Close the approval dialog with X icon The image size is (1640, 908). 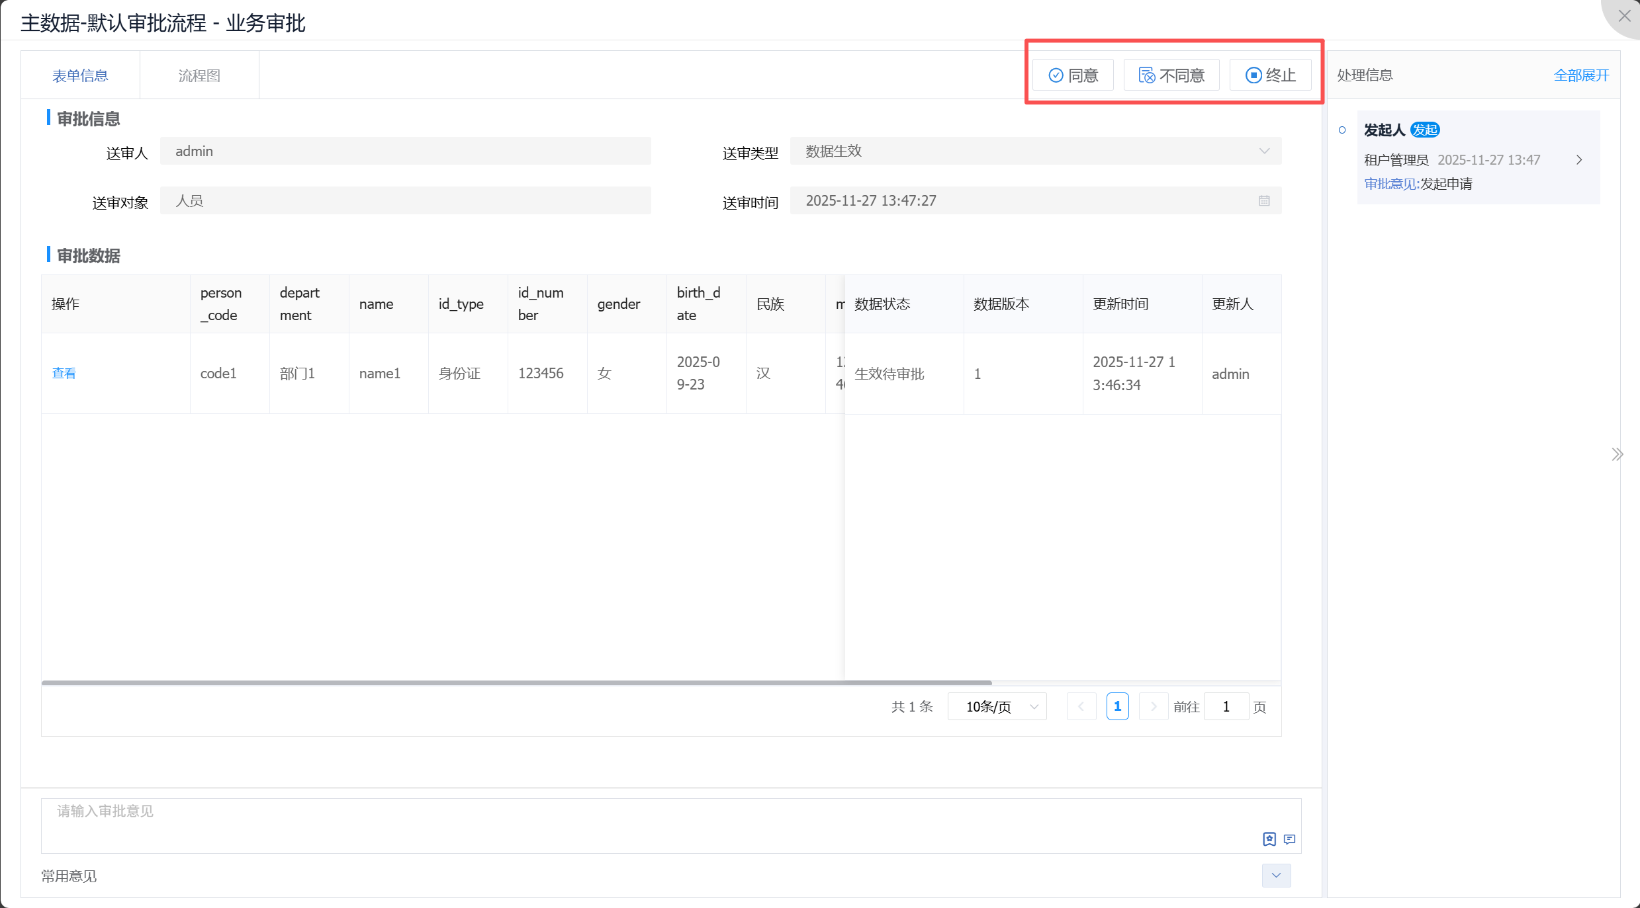coord(1624,16)
